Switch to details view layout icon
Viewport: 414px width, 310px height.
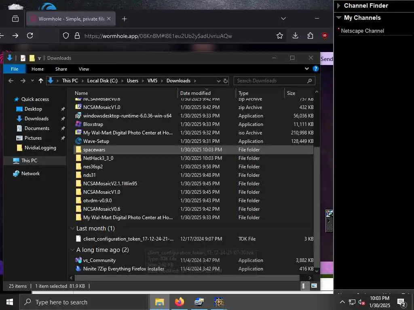303,286
